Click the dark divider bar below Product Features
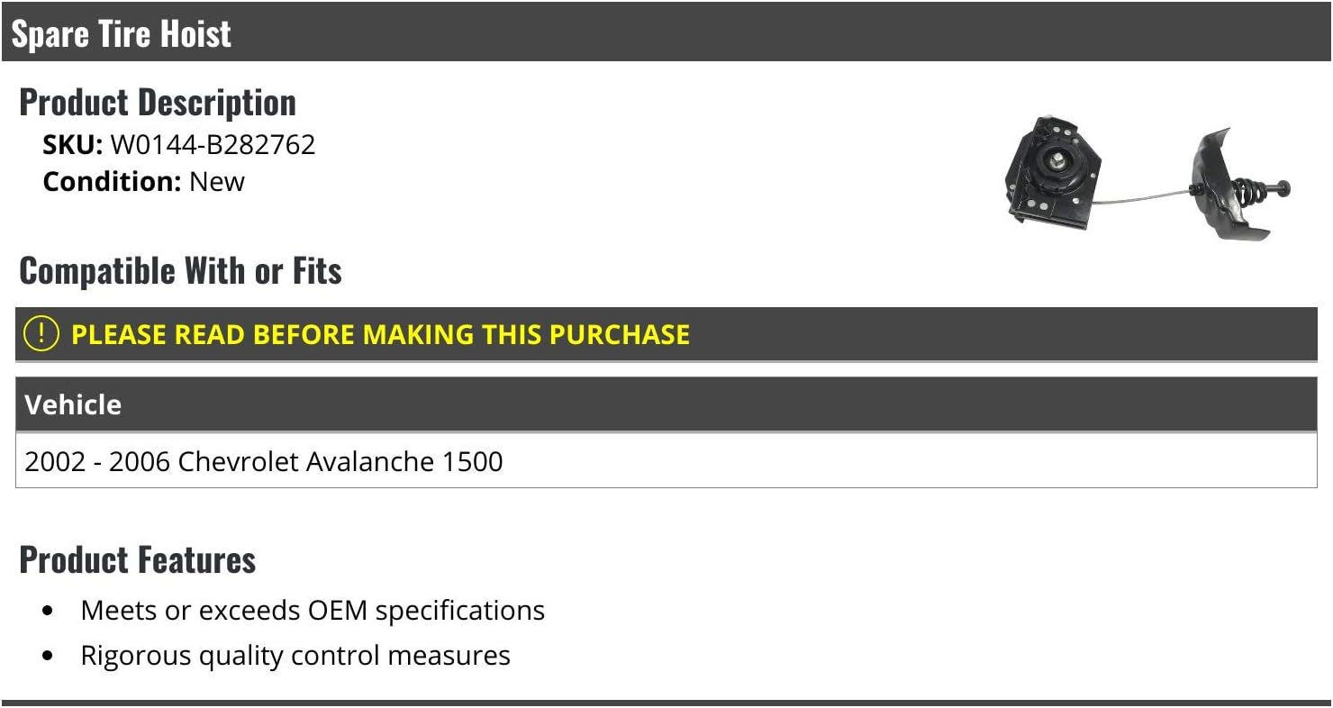 click(666, 703)
